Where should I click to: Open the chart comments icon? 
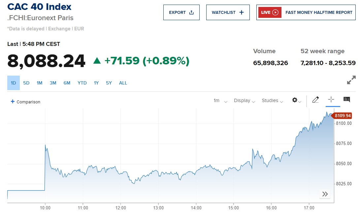[346, 100]
